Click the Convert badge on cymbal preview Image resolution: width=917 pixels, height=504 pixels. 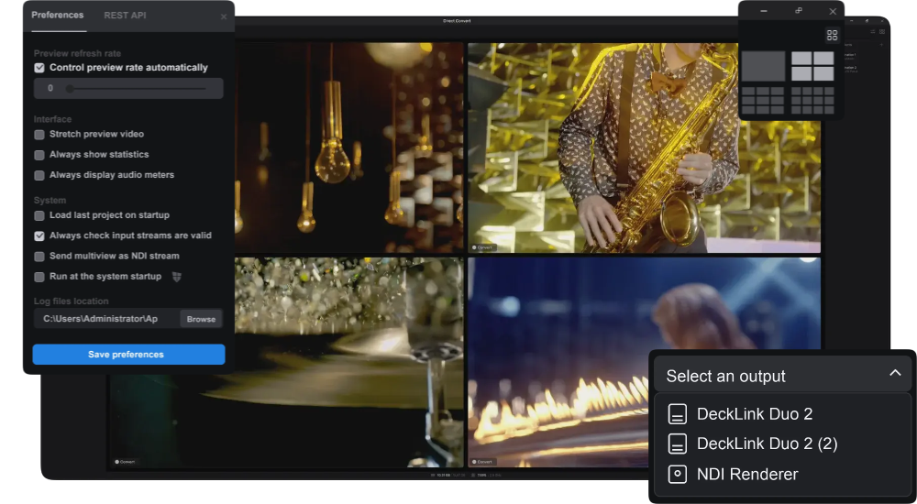pos(125,461)
